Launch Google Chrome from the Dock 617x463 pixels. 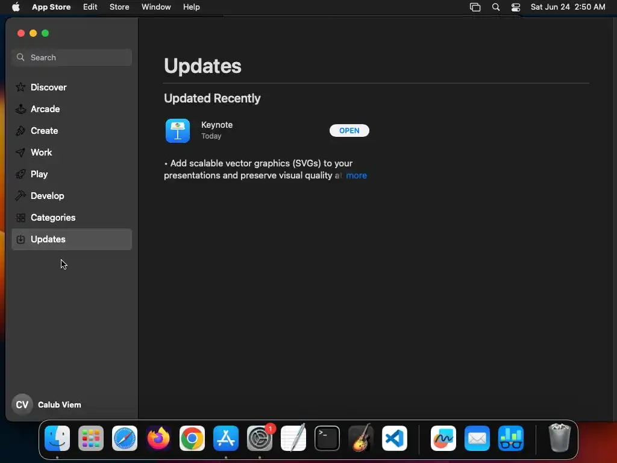(192, 438)
